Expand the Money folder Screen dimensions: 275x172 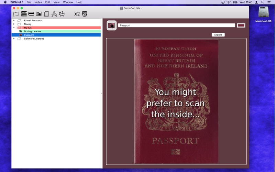14,24
